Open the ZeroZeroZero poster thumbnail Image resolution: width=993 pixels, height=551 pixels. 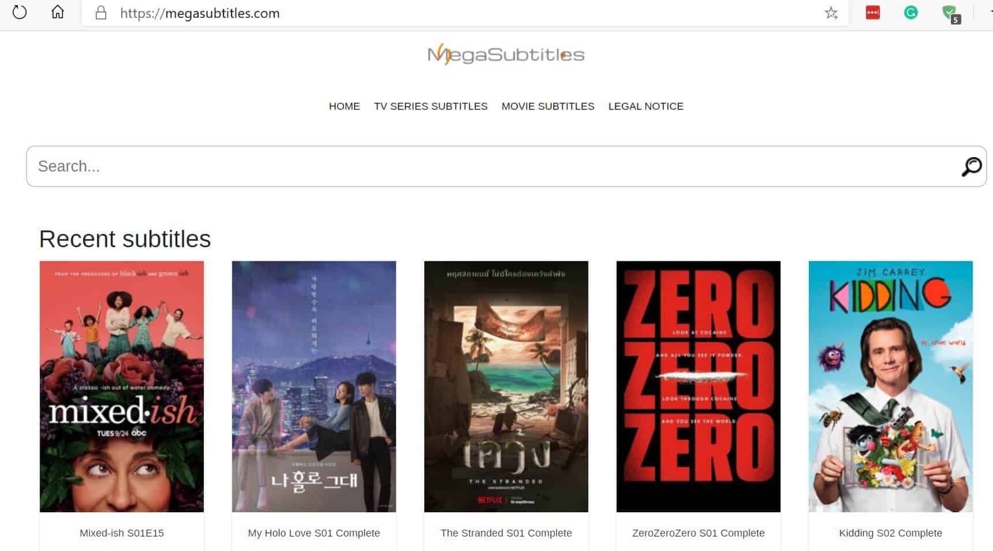click(699, 386)
